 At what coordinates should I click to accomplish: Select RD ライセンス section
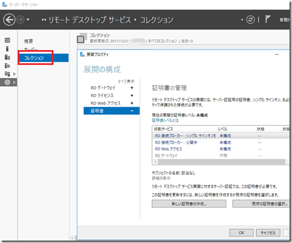pos(102,95)
